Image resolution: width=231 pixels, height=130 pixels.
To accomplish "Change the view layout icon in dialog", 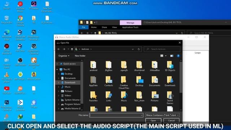I will click(x=162, y=56).
